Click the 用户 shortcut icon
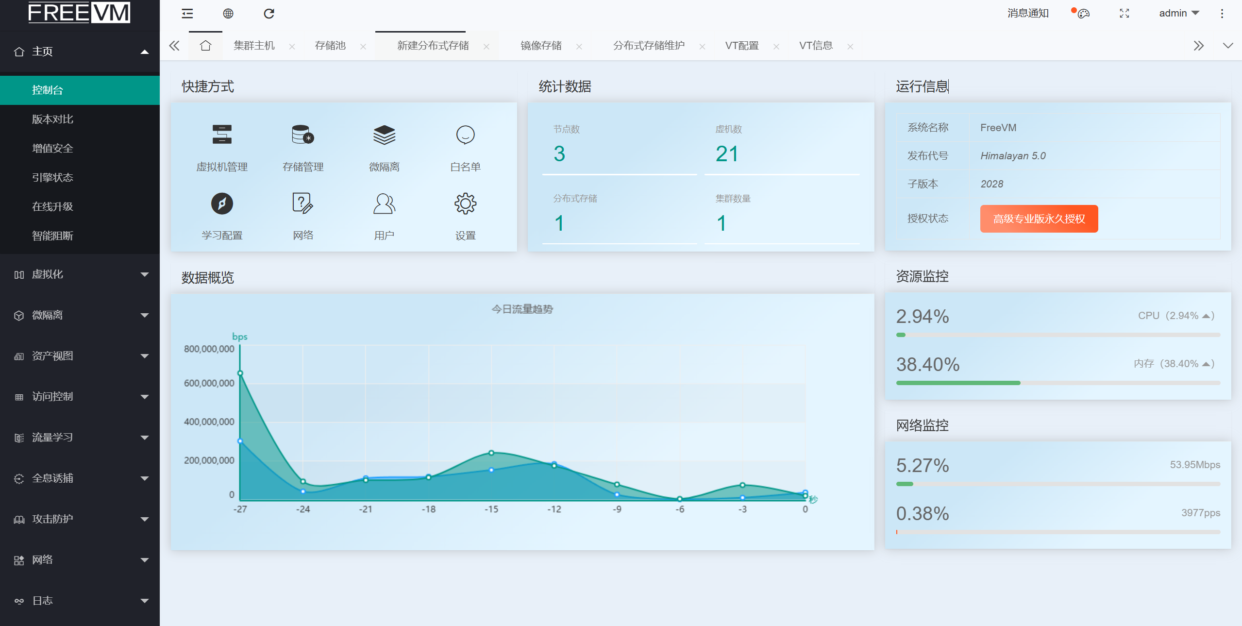Viewport: 1242px width, 626px height. point(384,203)
